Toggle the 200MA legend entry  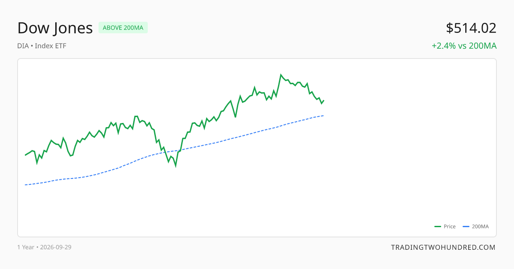tap(476, 227)
